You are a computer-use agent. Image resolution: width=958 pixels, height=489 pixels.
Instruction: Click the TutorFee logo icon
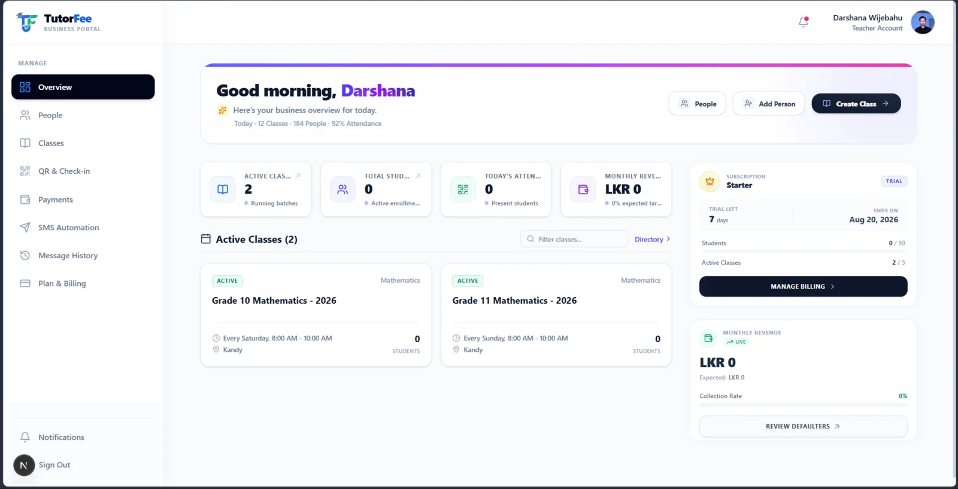click(x=26, y=22)
